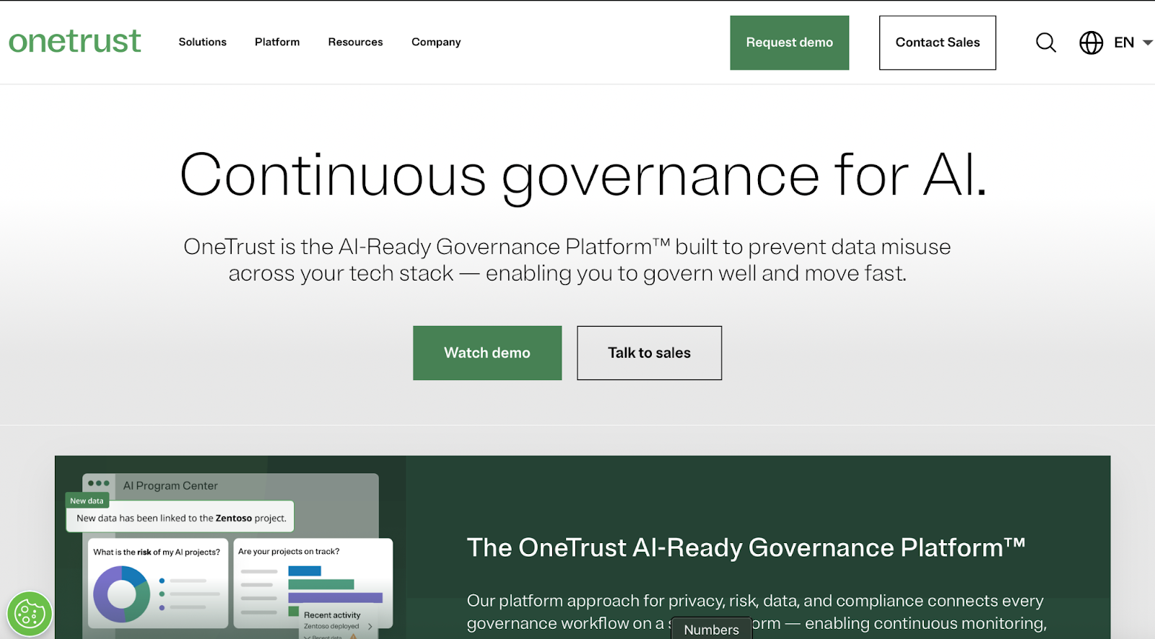Open the Recent activity chevron arrow

370,626
